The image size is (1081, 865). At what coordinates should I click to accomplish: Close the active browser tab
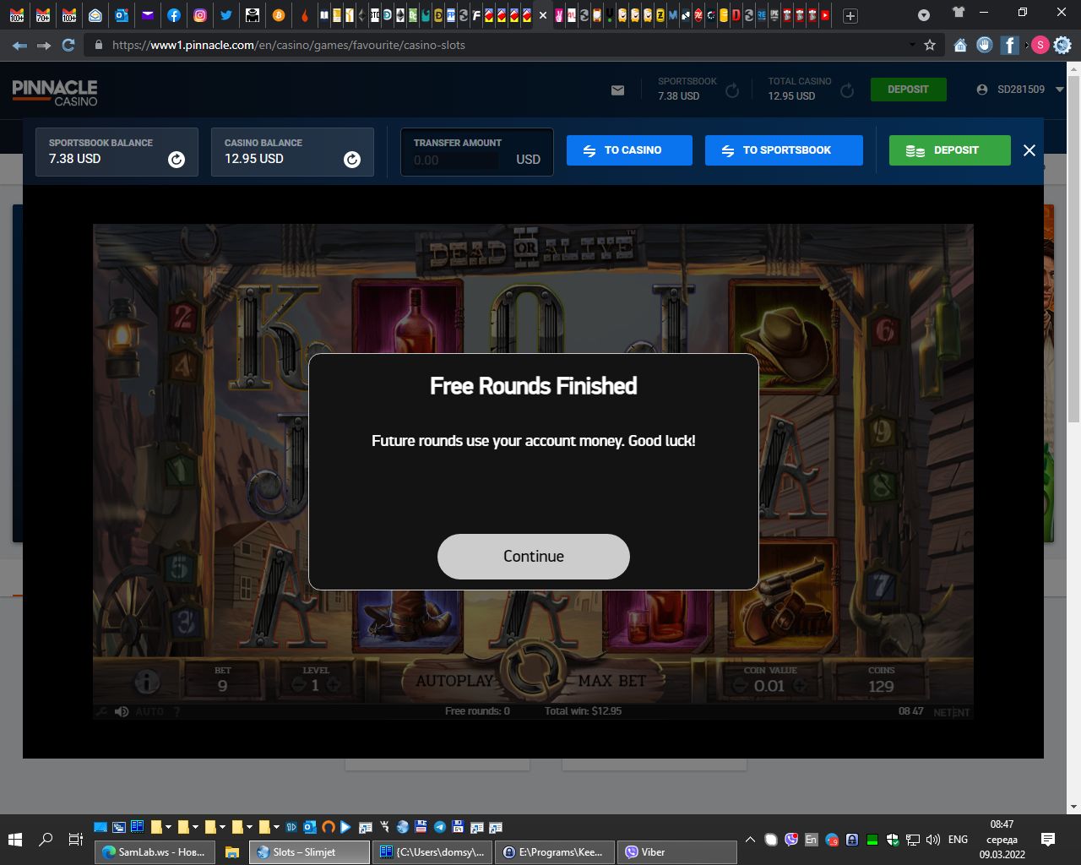point(543,15)
